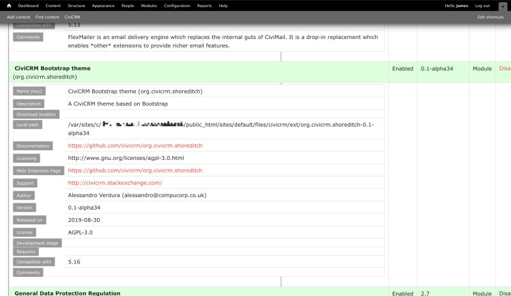Click the agpl-3.0.html licensing URL text
The image size is (511, 296).
pyautogui.click(x=126, y=158)
